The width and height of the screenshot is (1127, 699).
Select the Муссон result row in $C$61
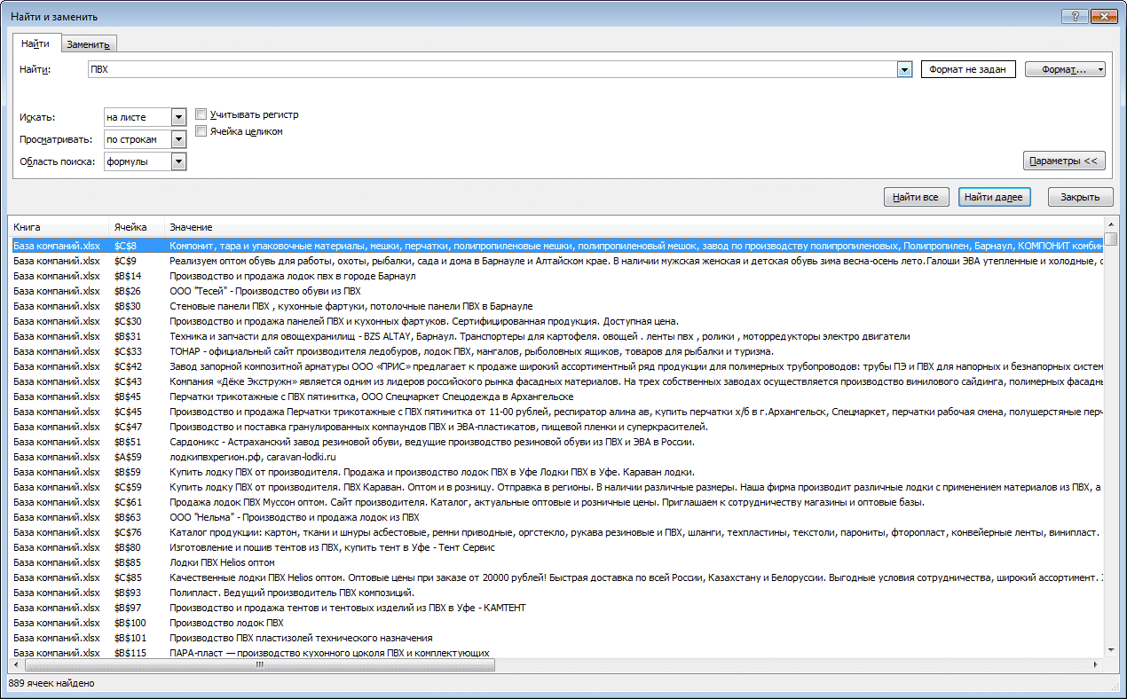pyautogui.click(x=557, y=502)
